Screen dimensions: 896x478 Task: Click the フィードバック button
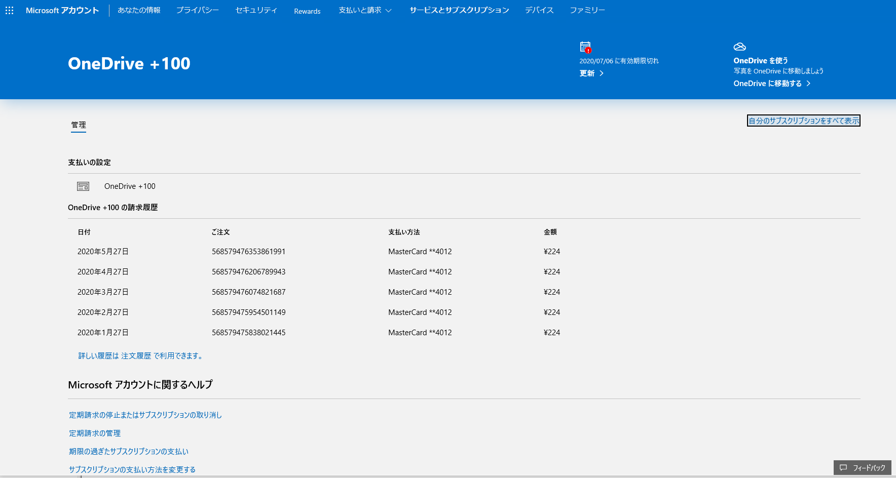click(862, 468)
